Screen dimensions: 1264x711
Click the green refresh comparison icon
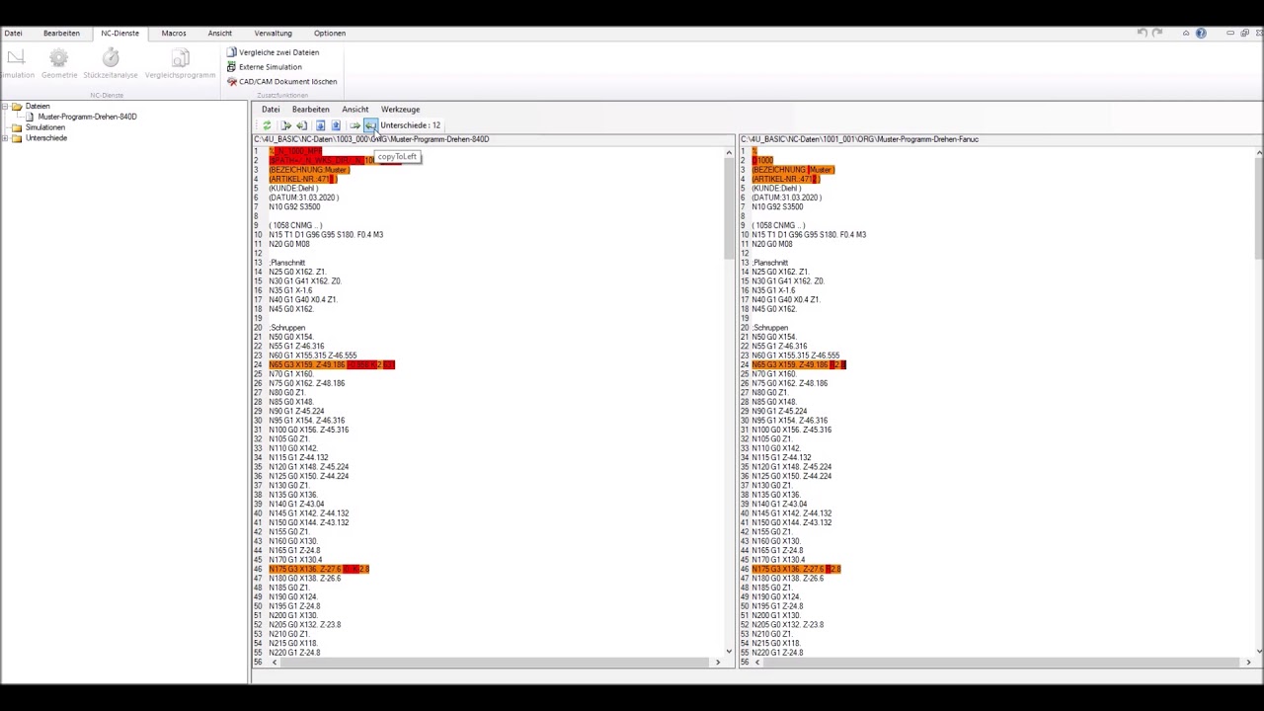[267, 125]
